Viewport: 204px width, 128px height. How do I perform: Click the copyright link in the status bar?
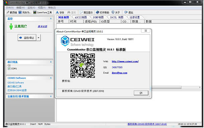click(147, 124)
